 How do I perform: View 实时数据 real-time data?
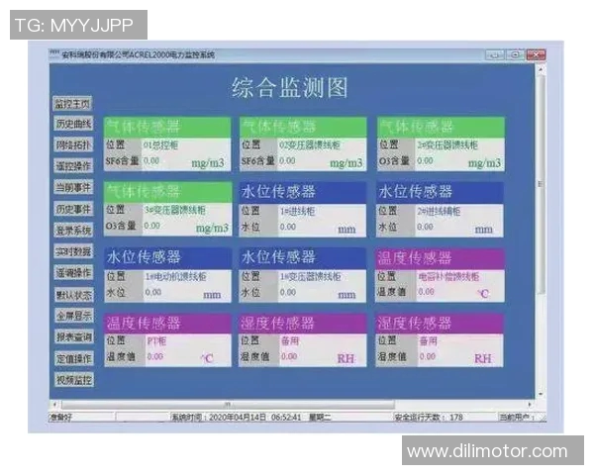(72, 251)
